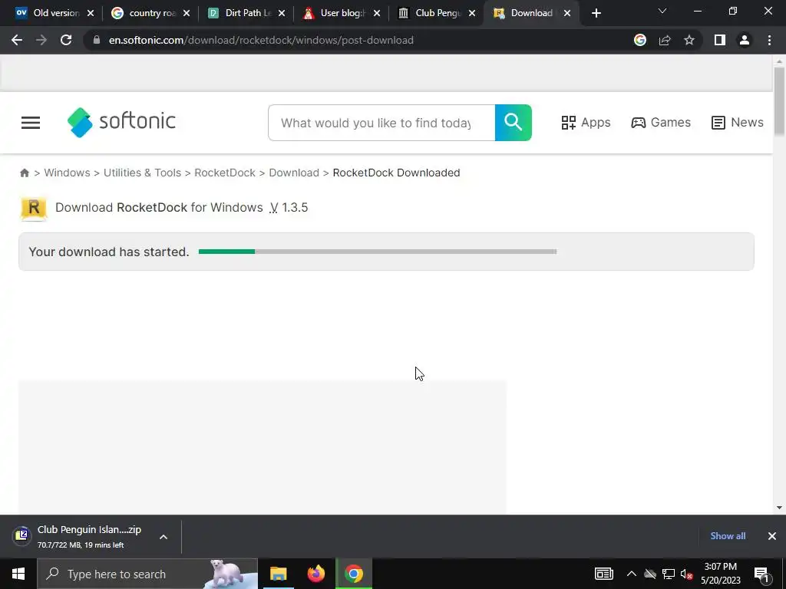Screen dimensions: 786x589
Task: Go back to the previous page
Action: [17, 40]
